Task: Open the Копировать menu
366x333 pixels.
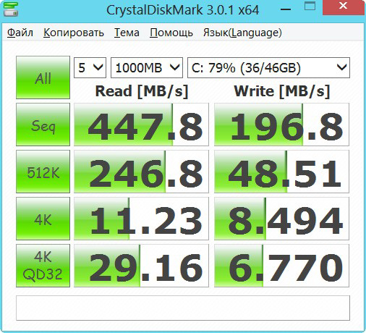Action: coord(74,33)
